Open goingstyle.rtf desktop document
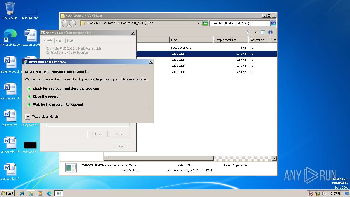The image size is (350, 197). [10, 172]
